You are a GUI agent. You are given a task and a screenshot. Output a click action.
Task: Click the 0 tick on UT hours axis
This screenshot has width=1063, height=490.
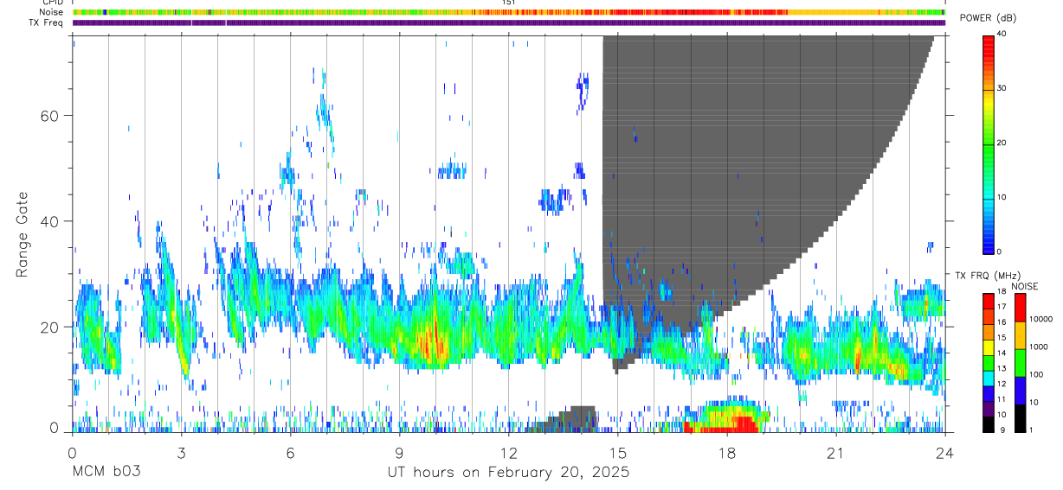(72, 452)
